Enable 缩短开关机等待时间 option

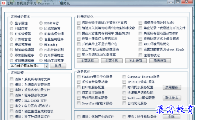(x=79, y=28)
